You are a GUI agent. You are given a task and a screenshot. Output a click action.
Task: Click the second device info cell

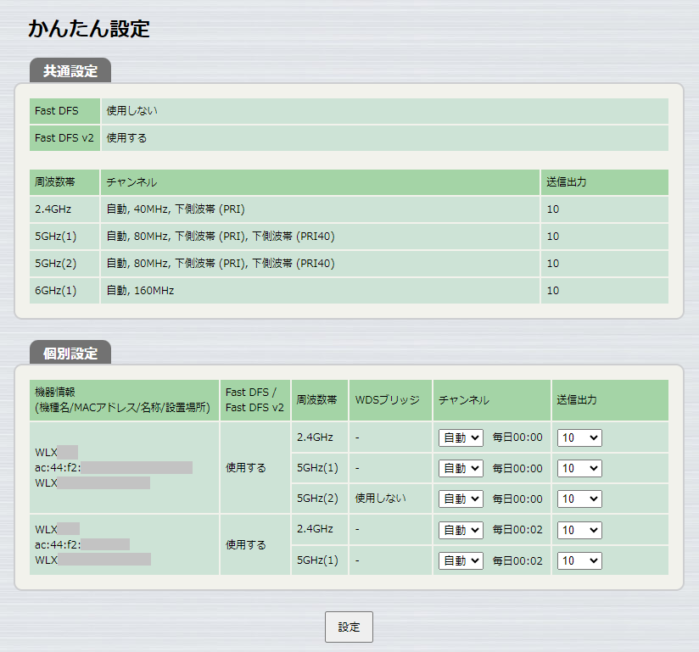pyautogui.click(x=125, y=544)
